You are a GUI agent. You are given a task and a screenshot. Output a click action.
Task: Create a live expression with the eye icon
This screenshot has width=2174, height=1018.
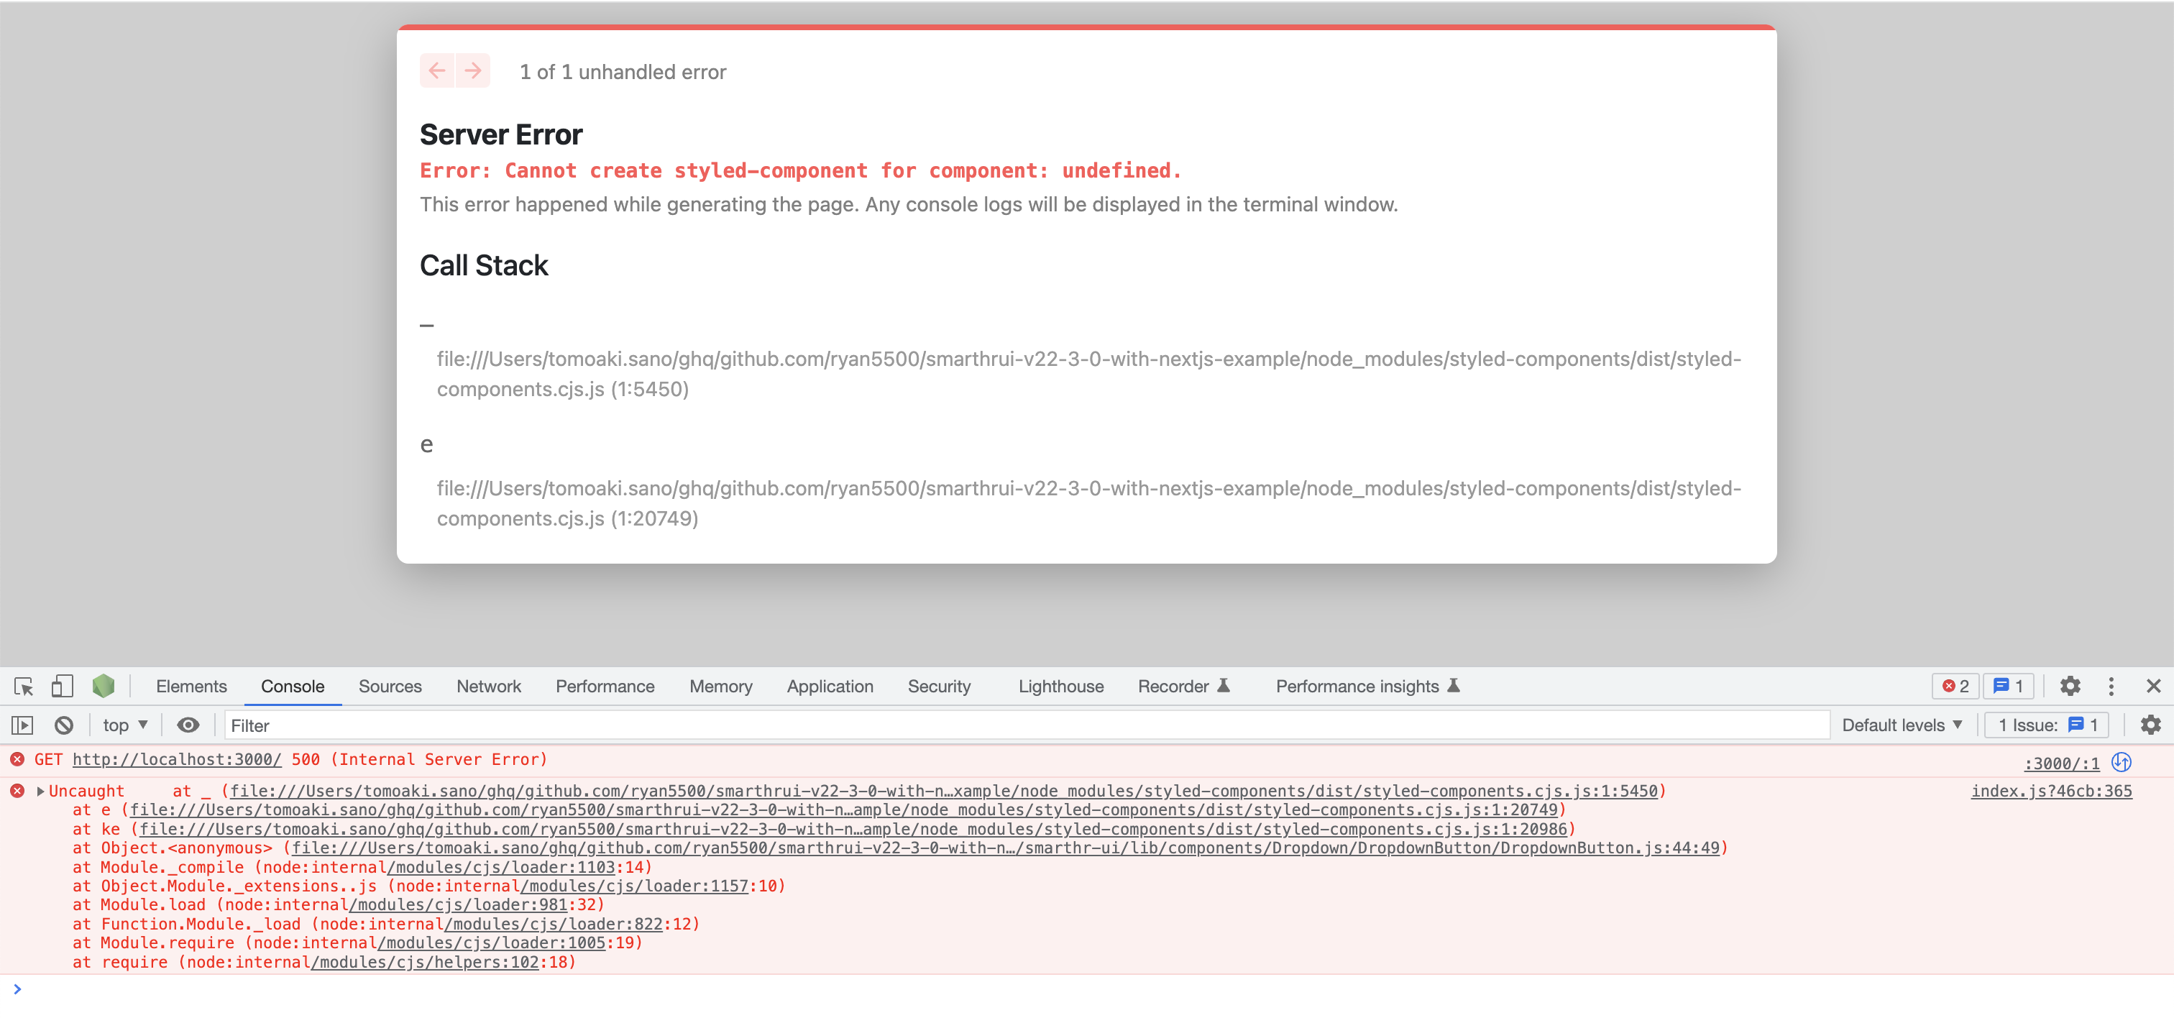188,725
